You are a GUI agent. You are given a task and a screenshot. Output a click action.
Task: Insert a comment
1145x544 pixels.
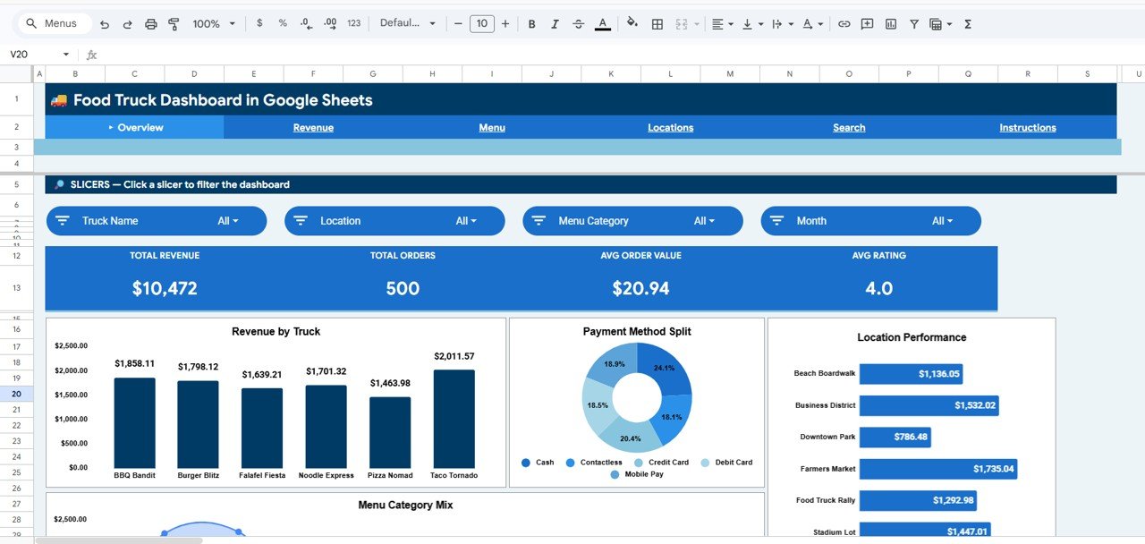point(867,23)
